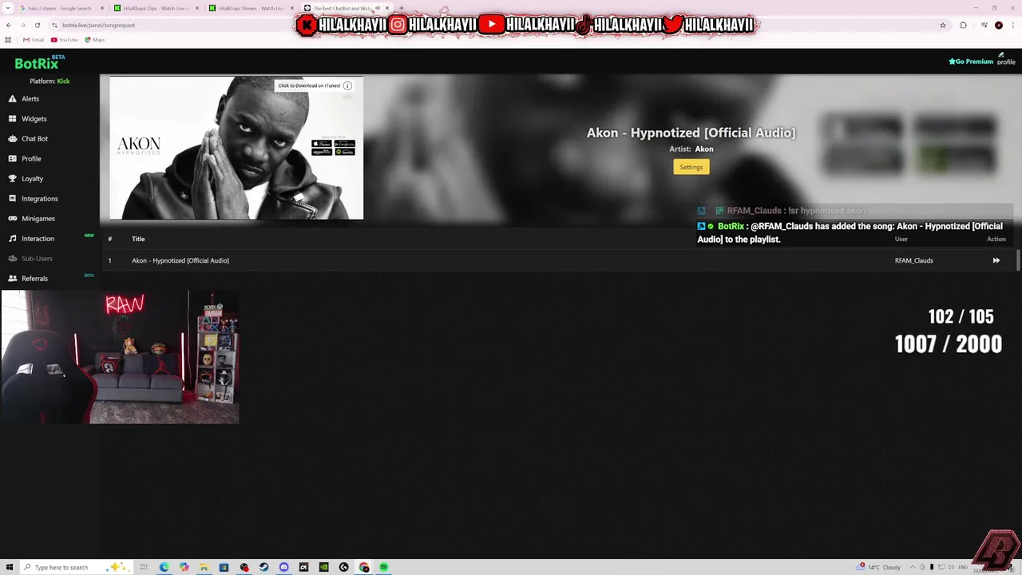Click the Go Premium link
The height and width of the screenshot is (575, 1022).
coord(971,61)
